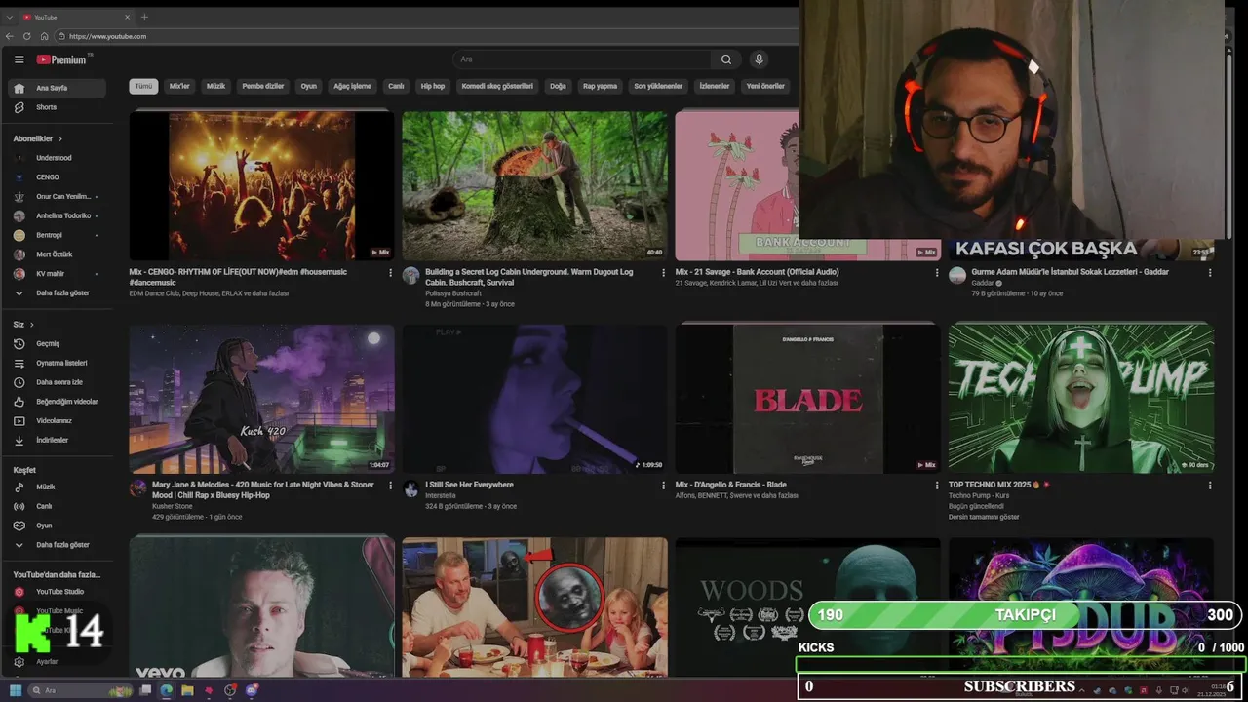Play the log cabin tree stump thumbnail
Image resolution: width=1248 pixels, height=702 pixels.
click(x=535, y=185)
